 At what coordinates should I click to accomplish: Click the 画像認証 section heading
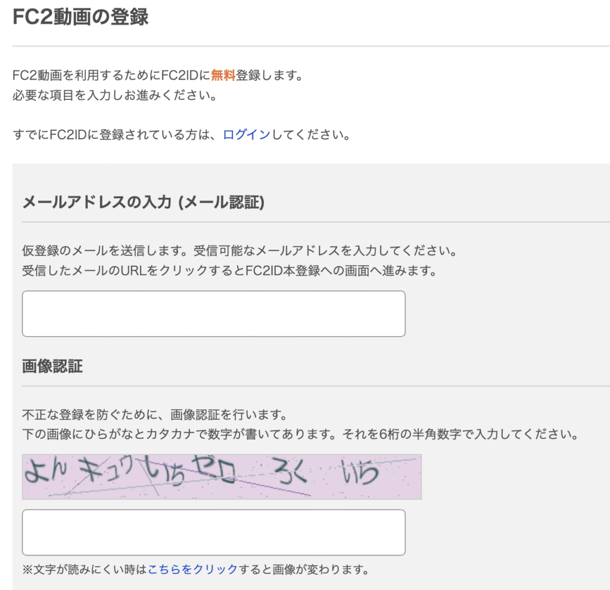pos(52,366)
